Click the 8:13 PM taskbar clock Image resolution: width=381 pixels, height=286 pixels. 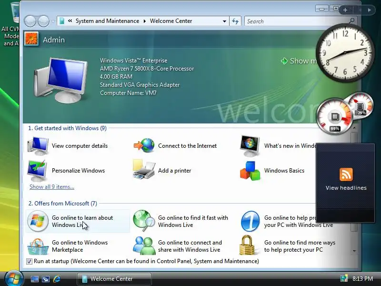point(362,278)
